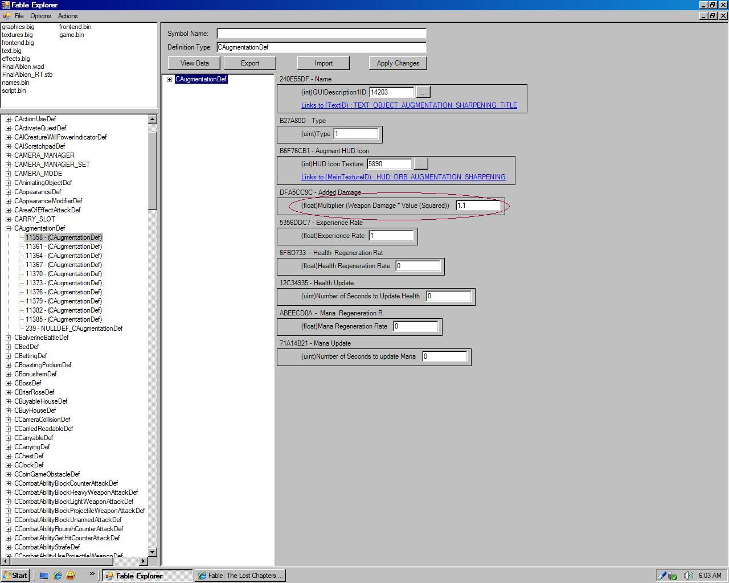Click the Safely Remove Hardware tray icon

pyautogui.click(x=673, y=576)
